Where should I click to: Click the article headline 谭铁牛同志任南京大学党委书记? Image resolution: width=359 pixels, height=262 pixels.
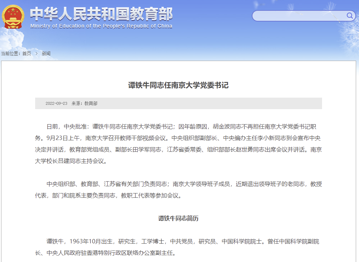pyautogui.click(x=178, y=85)
